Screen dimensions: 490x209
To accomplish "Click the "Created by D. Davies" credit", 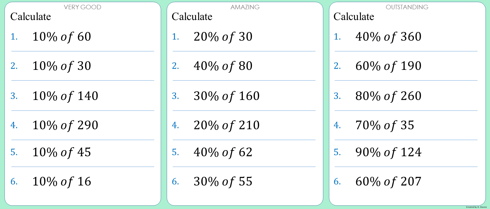I will tap(476, 207).
